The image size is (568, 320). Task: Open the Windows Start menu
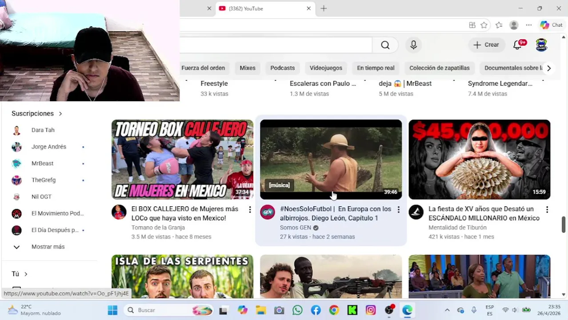click(x=112, y=310)
